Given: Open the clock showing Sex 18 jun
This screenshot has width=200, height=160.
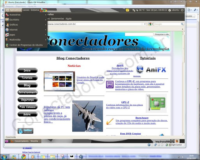Looking at the screenshot, I should pyautogui.click(x=157, y=10).
